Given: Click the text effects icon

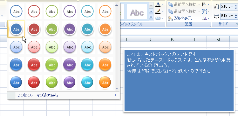Looking at the screenshot, I should click(158, 18).
